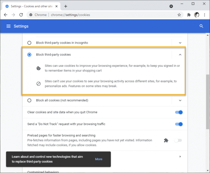
Task: Click the puzzle icon beside the Preload pages setting
Action: 166,140
